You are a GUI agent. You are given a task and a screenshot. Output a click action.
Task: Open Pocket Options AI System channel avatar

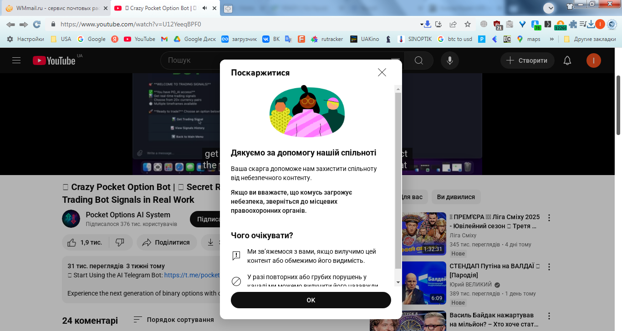coord(71,219)
